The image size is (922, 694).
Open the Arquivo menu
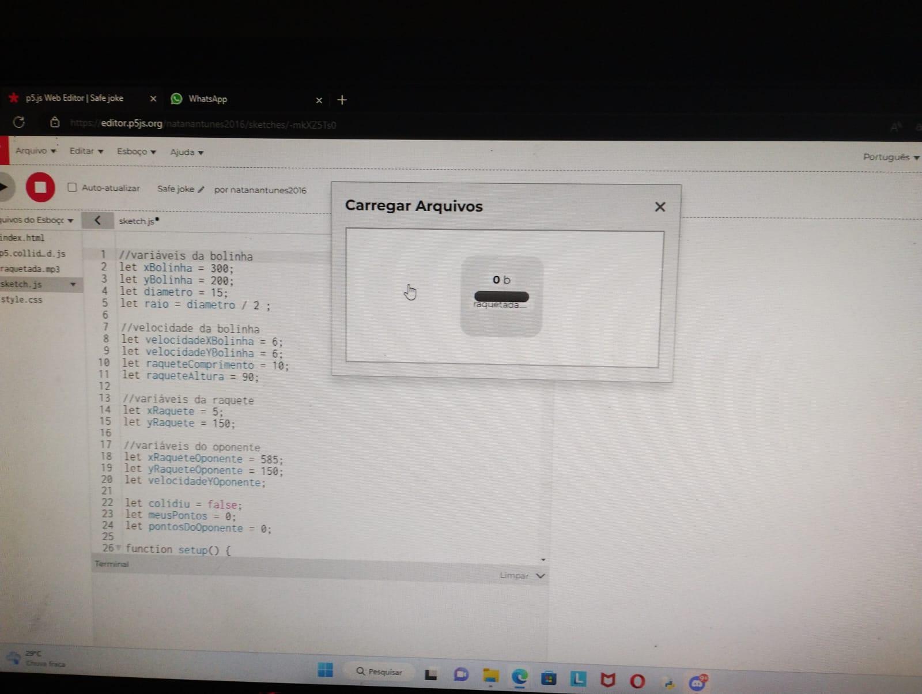point(35,150)
